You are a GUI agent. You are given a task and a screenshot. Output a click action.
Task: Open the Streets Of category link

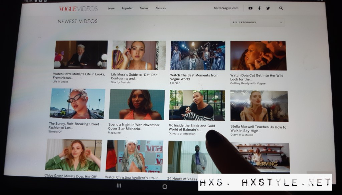coord(55,132)
